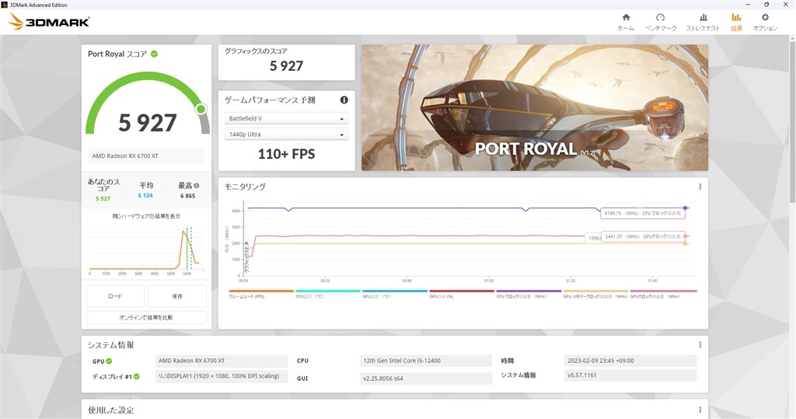Click the GPU value AMD Radeon RX 6700 XT in システム情報

tap(222, 361)
